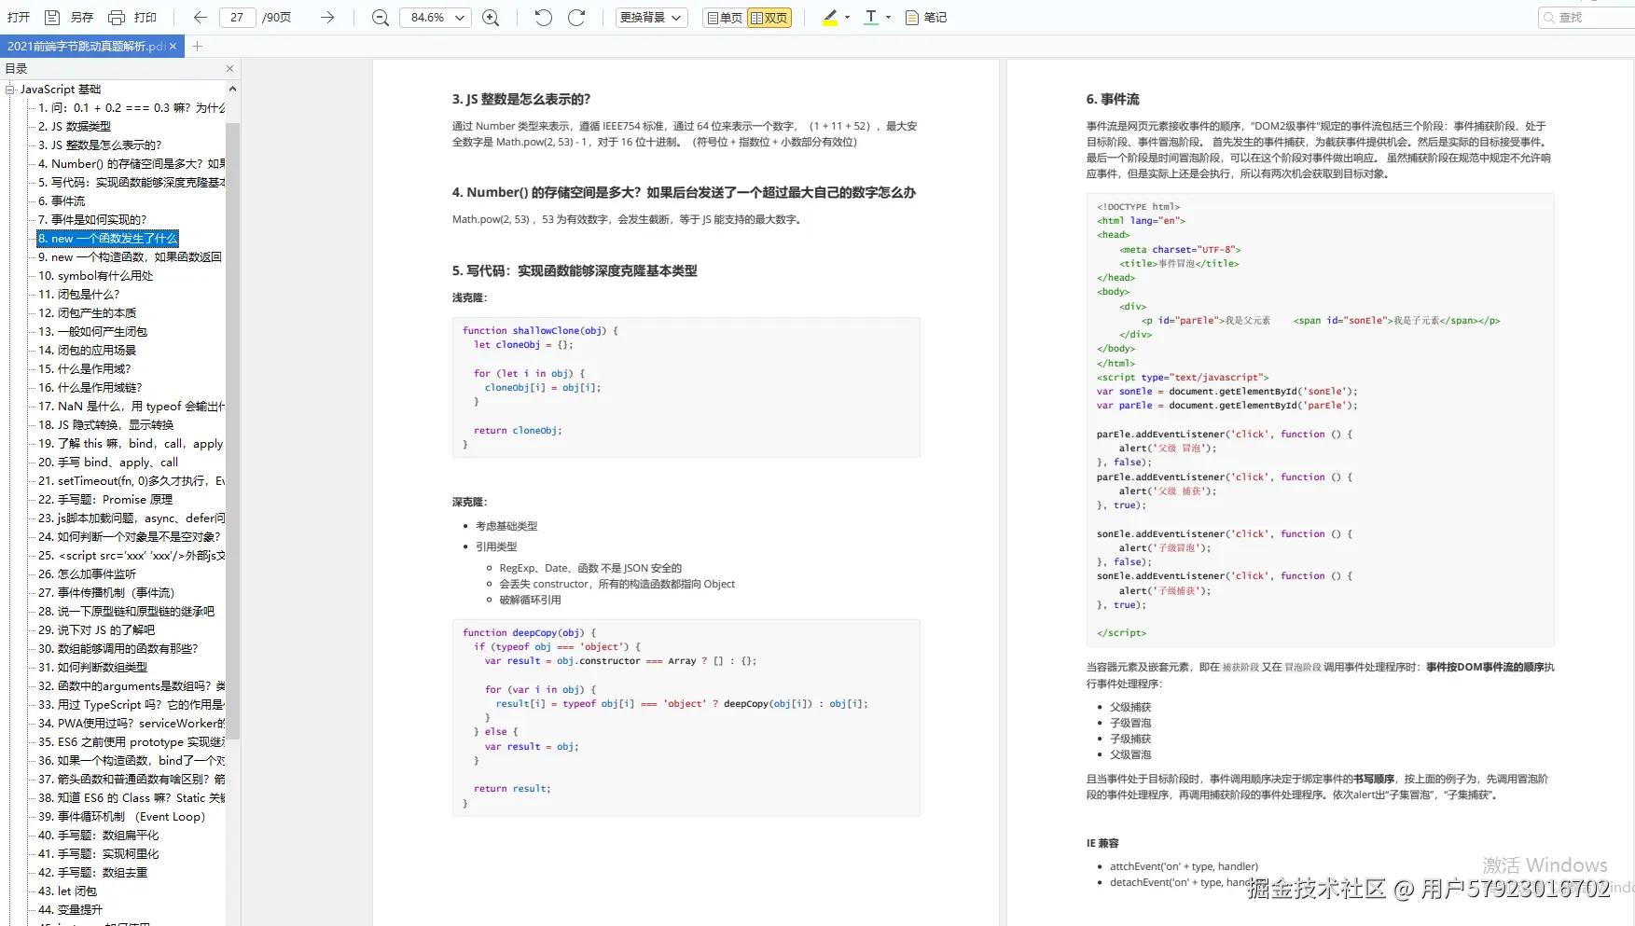Open outline item 44. 变量提升
The image size is (1635, 926).
pos(70,909)
